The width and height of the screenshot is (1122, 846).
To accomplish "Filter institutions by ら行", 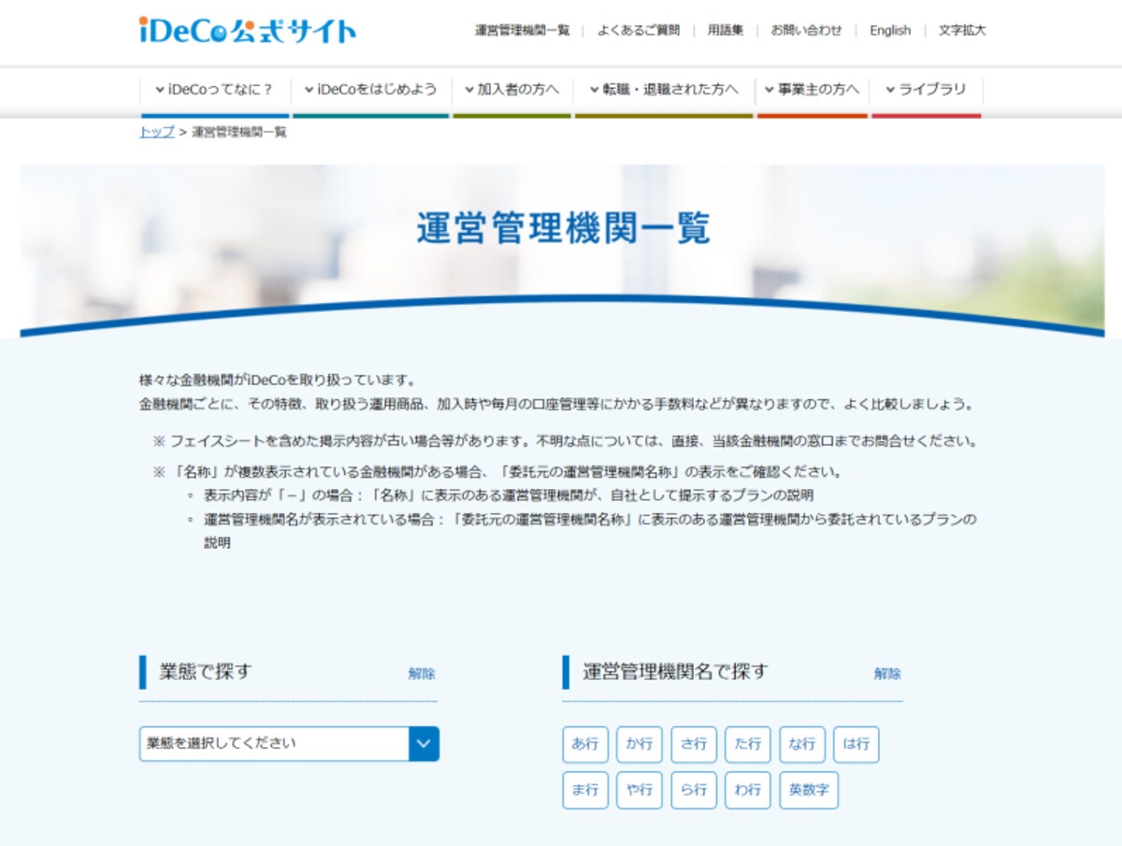I will pyautogui.click(x=694, y=790).
